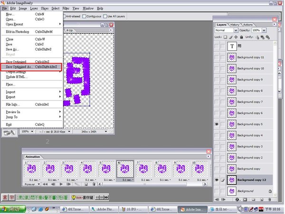Image resolution: width=285 pixels, height=214 pixels.
Task: Click the T text layer thumbnail
Action: coord(232,46)
